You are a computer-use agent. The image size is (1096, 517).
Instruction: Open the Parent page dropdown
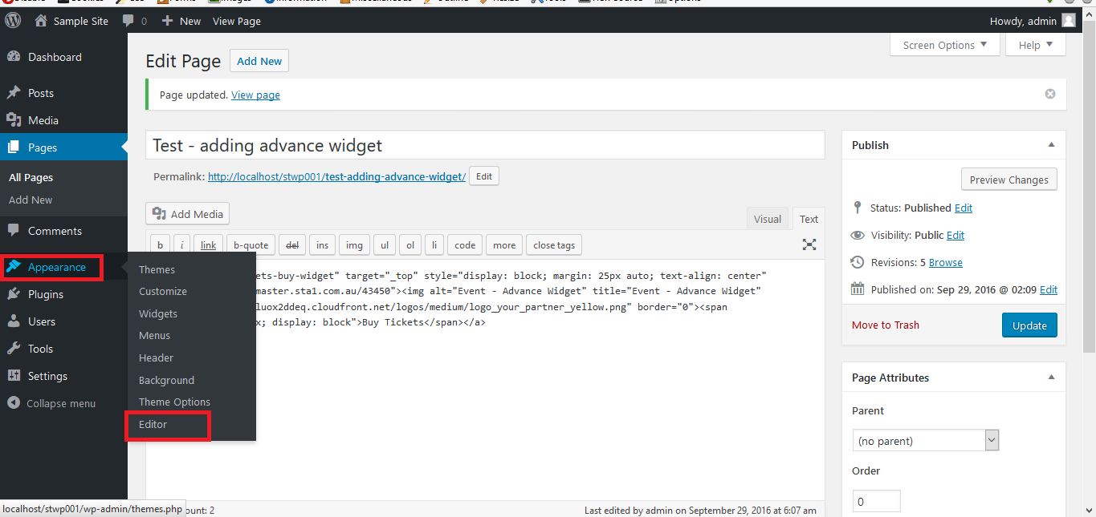pos(925,441)
